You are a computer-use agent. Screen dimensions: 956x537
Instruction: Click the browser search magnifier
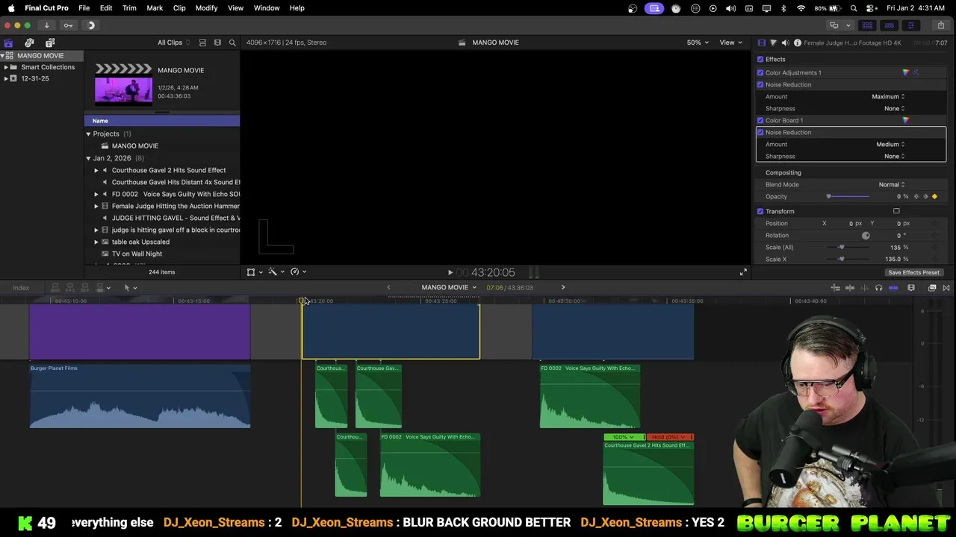(232, 43)
